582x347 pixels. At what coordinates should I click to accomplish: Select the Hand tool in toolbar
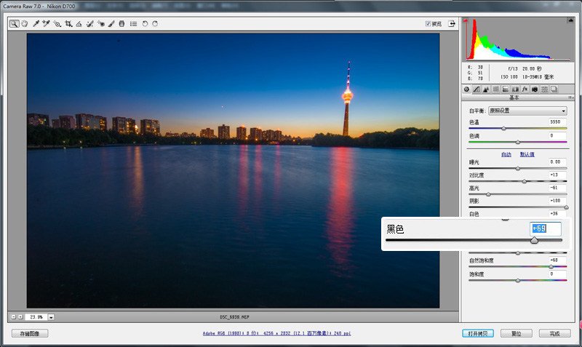tap(25, 24)
